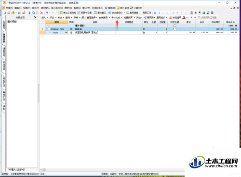This screenshot has width=241, height=177.
Task: Click the fill color bucket icon
Action: click(x=184, y=17)
